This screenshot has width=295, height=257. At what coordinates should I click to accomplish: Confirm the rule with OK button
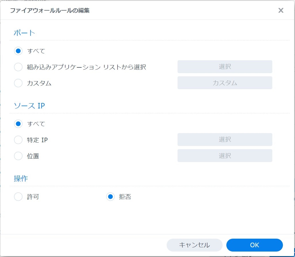tap(254, 245)
